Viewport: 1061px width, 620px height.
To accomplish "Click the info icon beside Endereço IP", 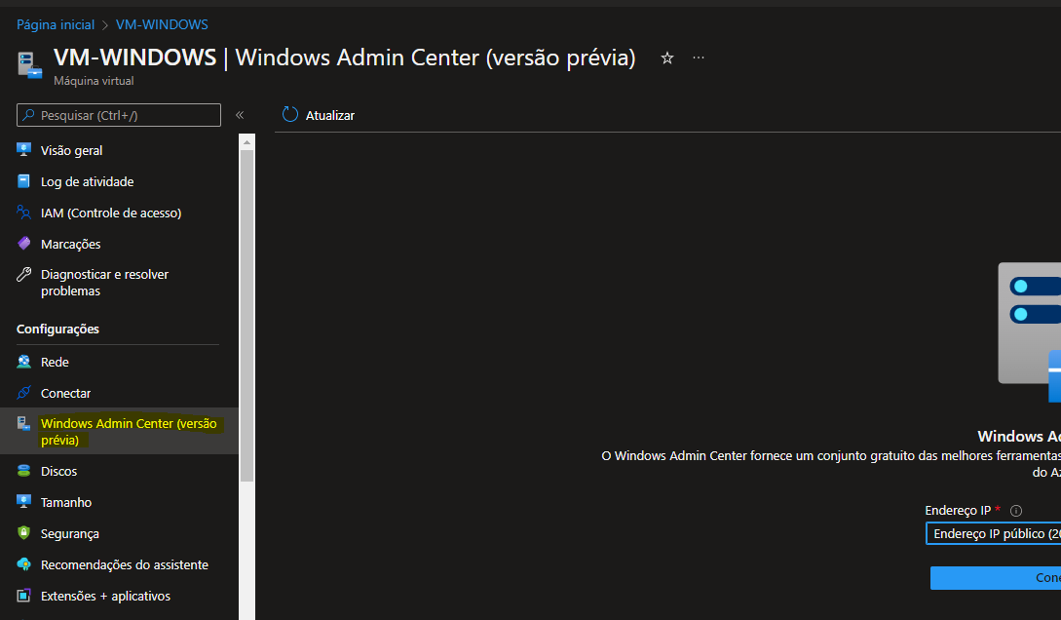I will click(1015, 511).
